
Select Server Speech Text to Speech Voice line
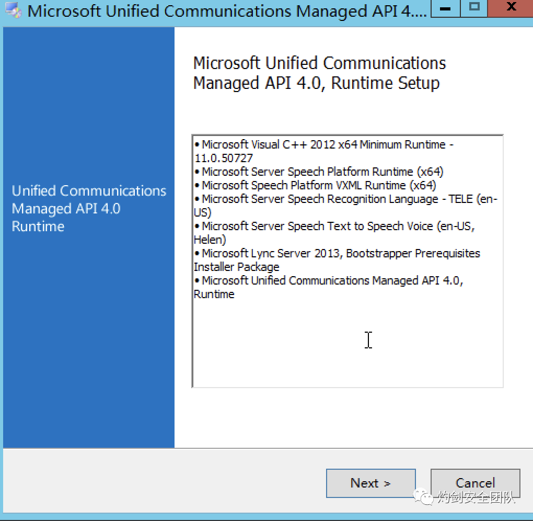[334, 233]
